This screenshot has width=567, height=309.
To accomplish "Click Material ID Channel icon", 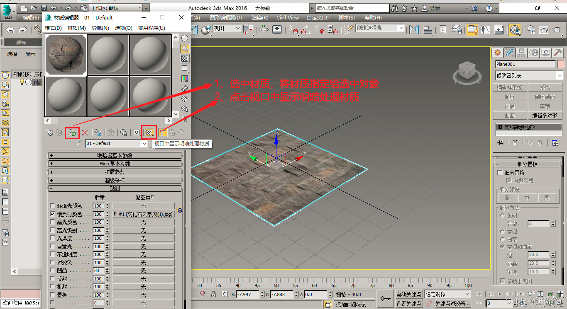I will (x=137, y=133).
